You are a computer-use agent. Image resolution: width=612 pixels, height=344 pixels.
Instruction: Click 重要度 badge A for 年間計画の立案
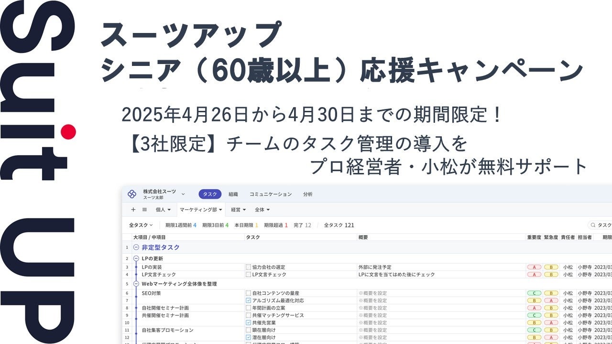click(x=534, y=308)
